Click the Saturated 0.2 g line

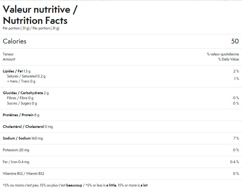[x=26, y=76]
